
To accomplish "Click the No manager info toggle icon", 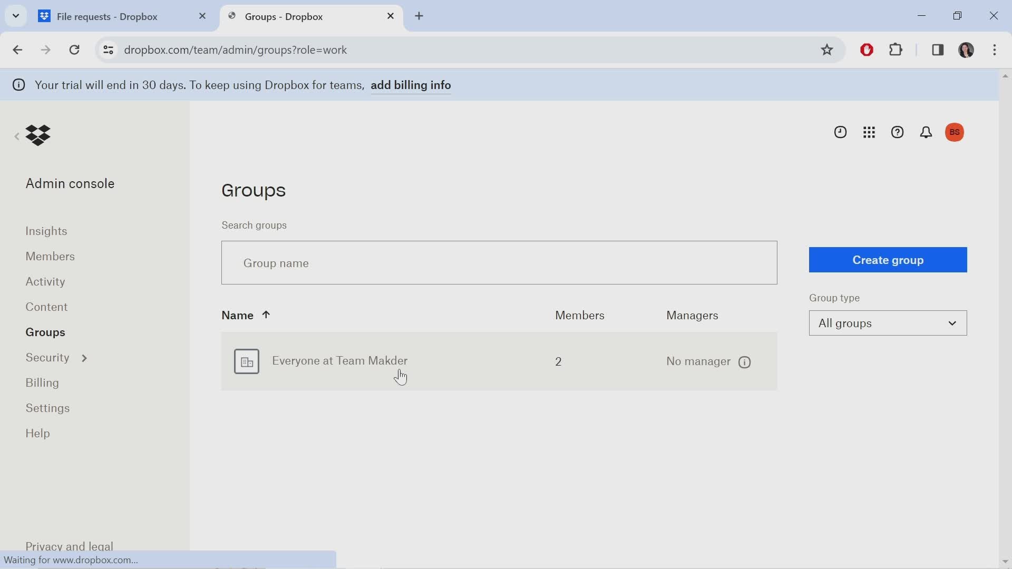I will 744,361.
